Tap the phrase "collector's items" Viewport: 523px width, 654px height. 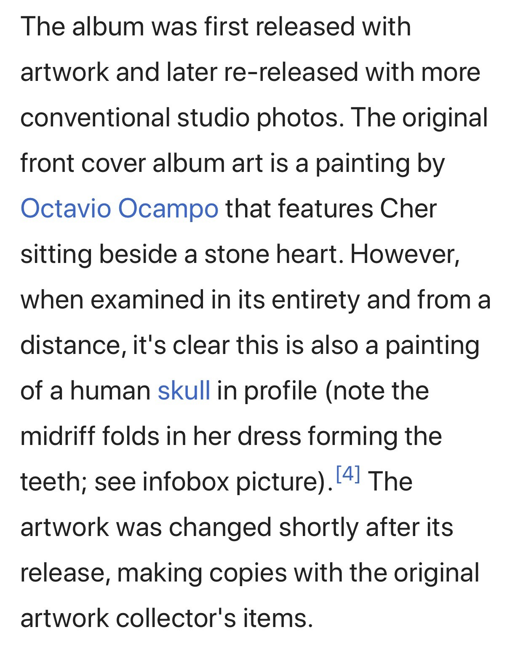point(214,618)
